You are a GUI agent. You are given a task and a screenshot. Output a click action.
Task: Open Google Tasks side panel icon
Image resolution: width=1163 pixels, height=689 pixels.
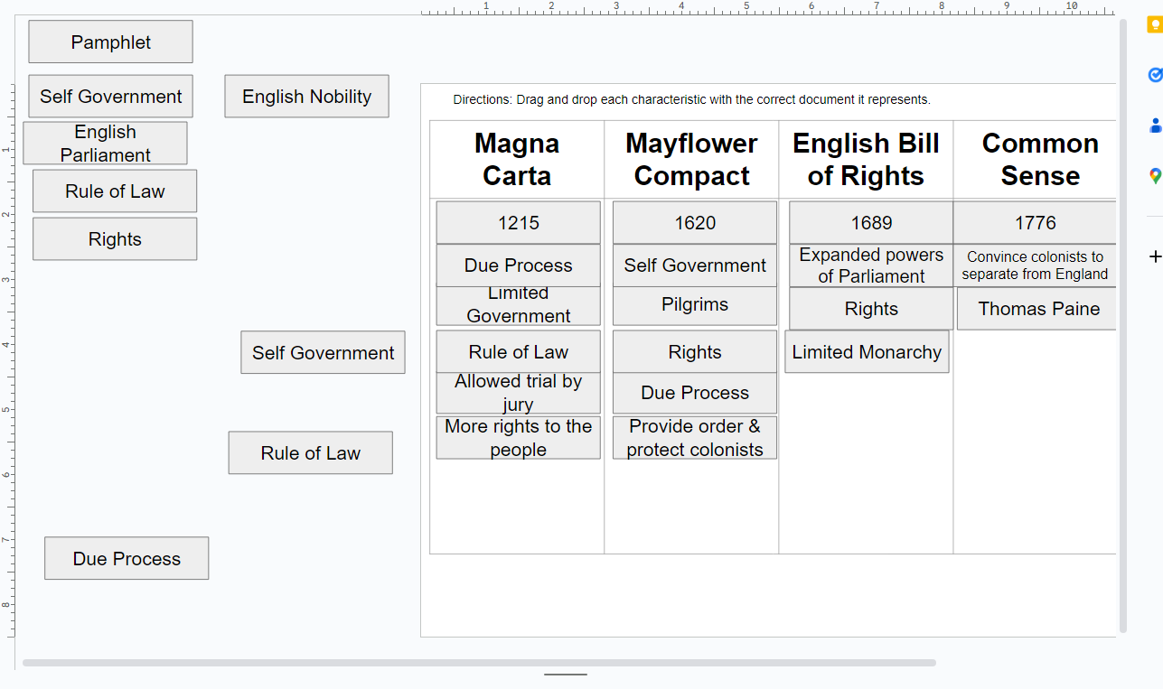(x=1154, y=75)
